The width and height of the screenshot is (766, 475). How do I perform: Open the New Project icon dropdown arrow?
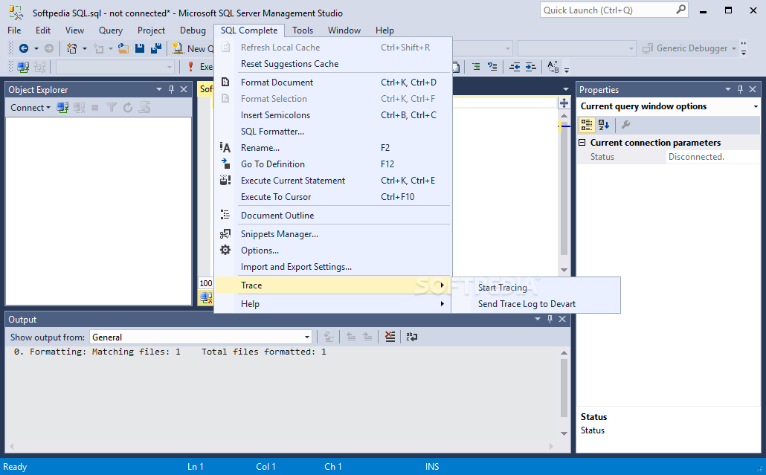pos(85,48)
